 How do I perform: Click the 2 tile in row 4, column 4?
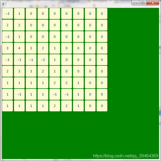pyautogui.click(x=43, y=48)
